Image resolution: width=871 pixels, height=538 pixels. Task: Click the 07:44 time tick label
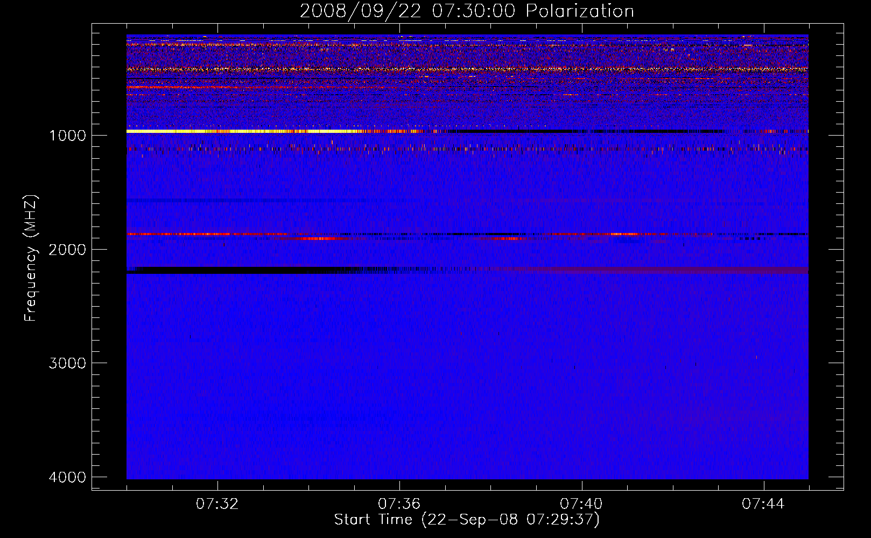click(763, 504)
